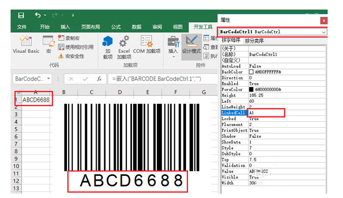Click the Name Box showing BarCodeC...

[x=30, y=79]
